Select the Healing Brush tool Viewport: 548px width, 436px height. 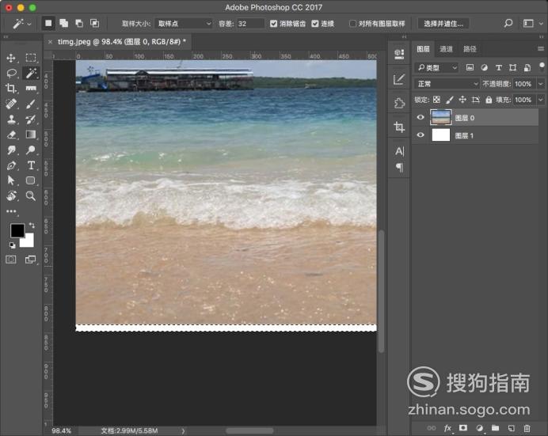pos(11,104)
